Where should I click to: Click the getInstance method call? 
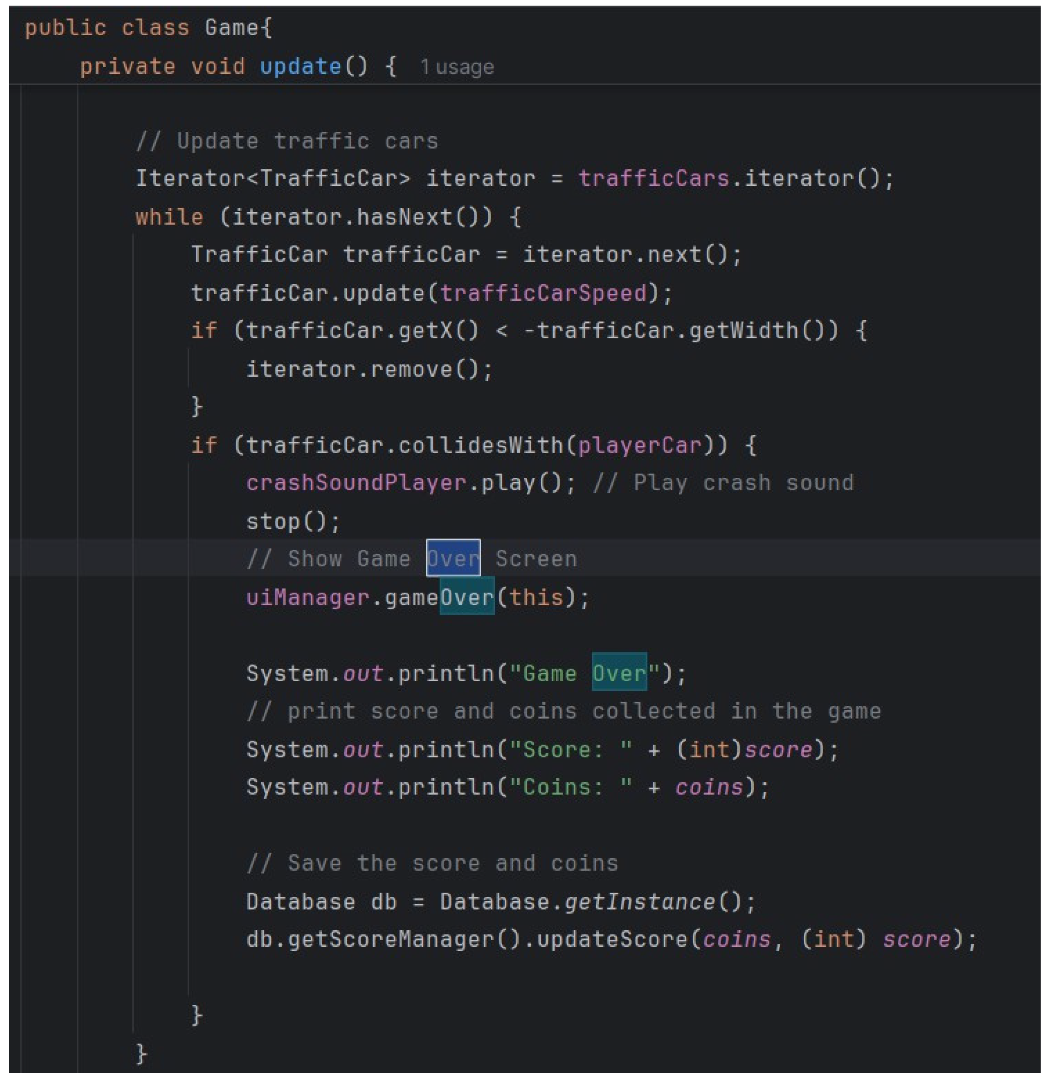[x=639, y=902]
